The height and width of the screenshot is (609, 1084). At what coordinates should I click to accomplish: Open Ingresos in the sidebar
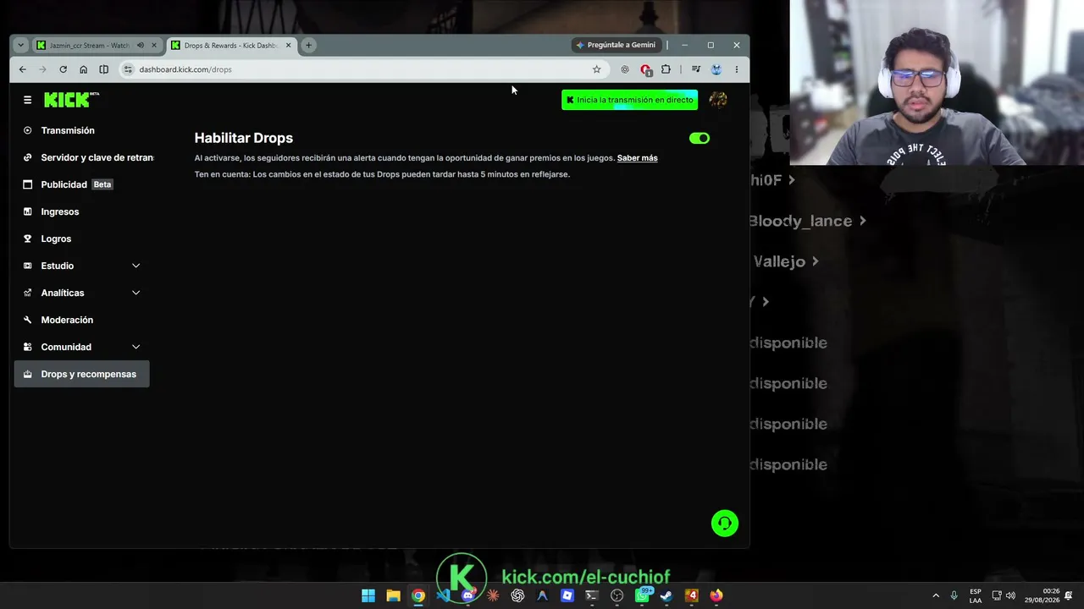(x=82, y=211)
